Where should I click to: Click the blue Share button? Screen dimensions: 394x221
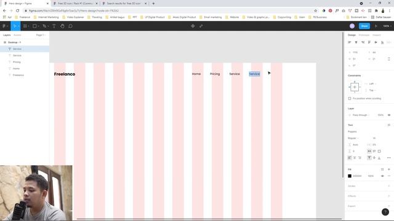click(364, 26)
